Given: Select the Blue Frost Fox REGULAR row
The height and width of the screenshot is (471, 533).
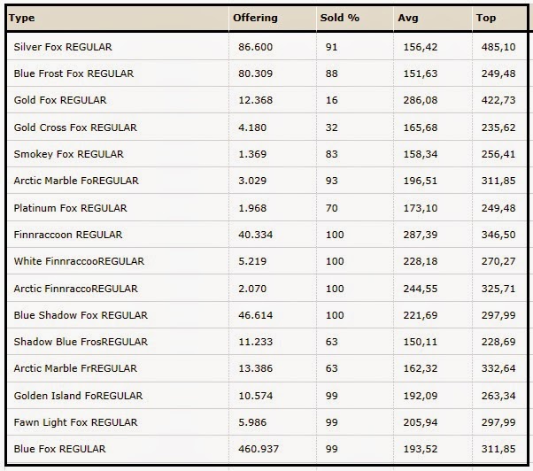Looking at the screenshot, I should [72, 73].
